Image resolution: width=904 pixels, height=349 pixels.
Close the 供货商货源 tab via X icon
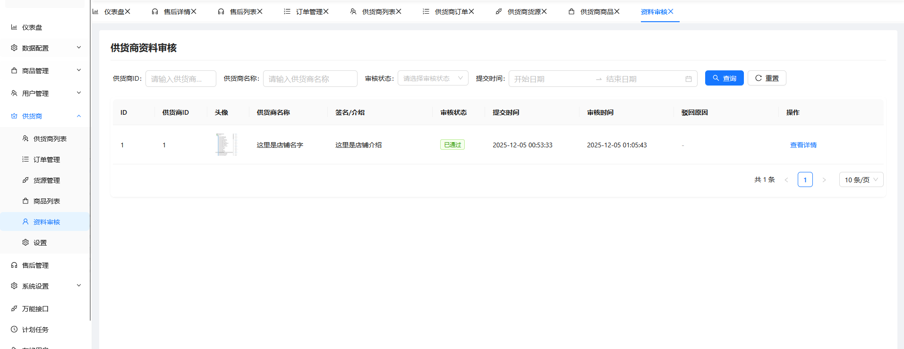pyautogui.click(x=544, y=12)
